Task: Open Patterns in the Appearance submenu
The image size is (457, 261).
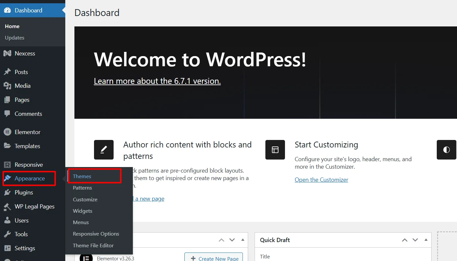Action: tap(82, 188)
